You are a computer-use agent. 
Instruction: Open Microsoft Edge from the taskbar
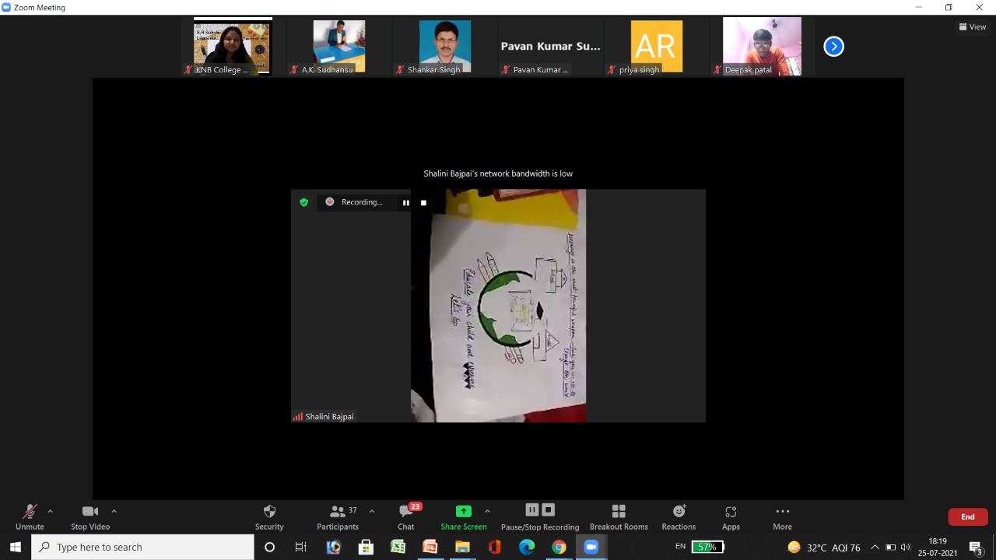click(x=527, y=547)
